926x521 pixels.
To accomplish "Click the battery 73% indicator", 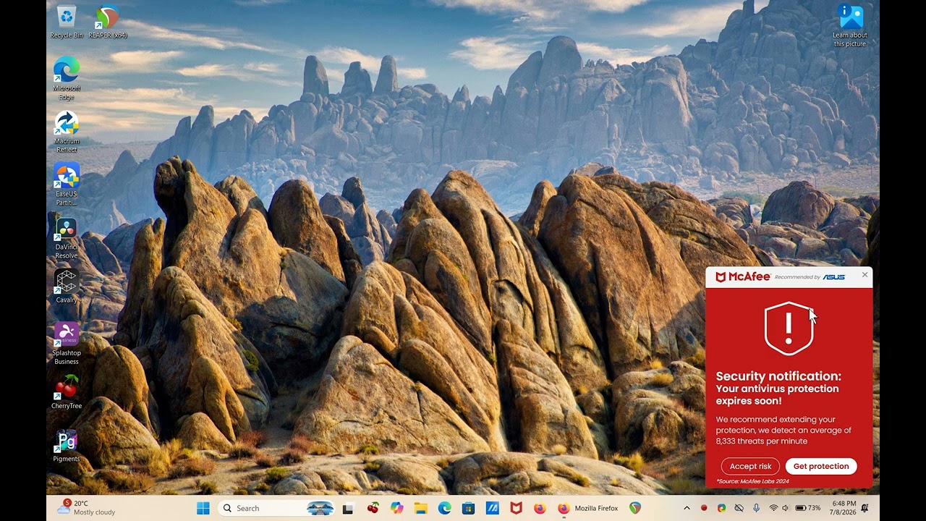I will 808,508.
